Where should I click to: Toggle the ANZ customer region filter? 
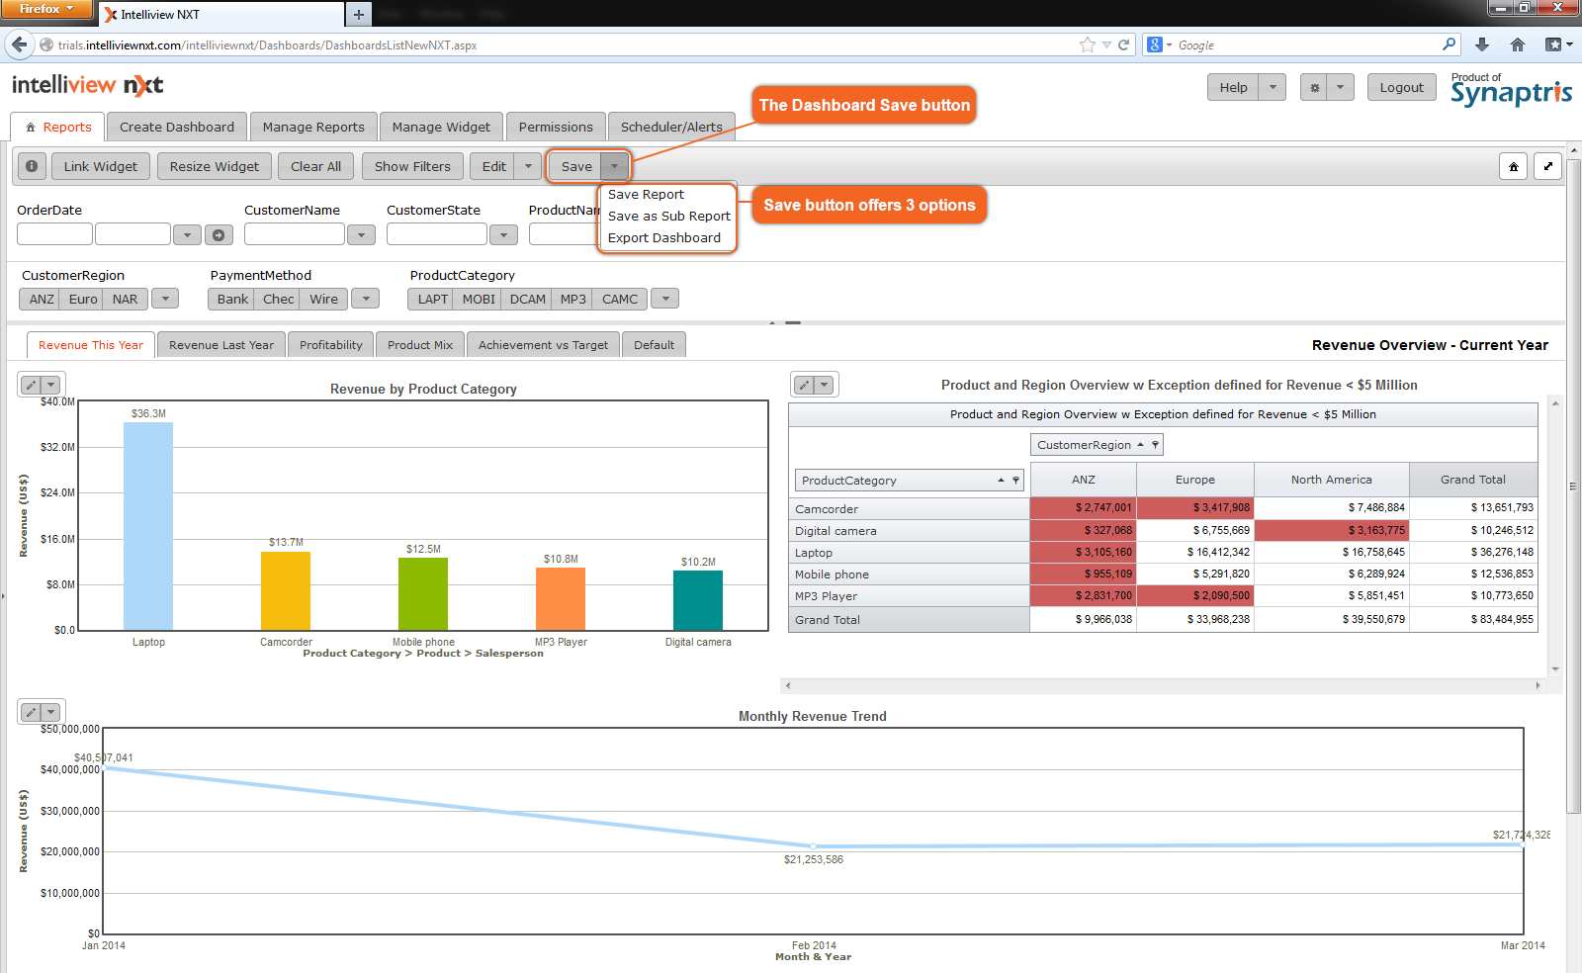coord(42,299)
